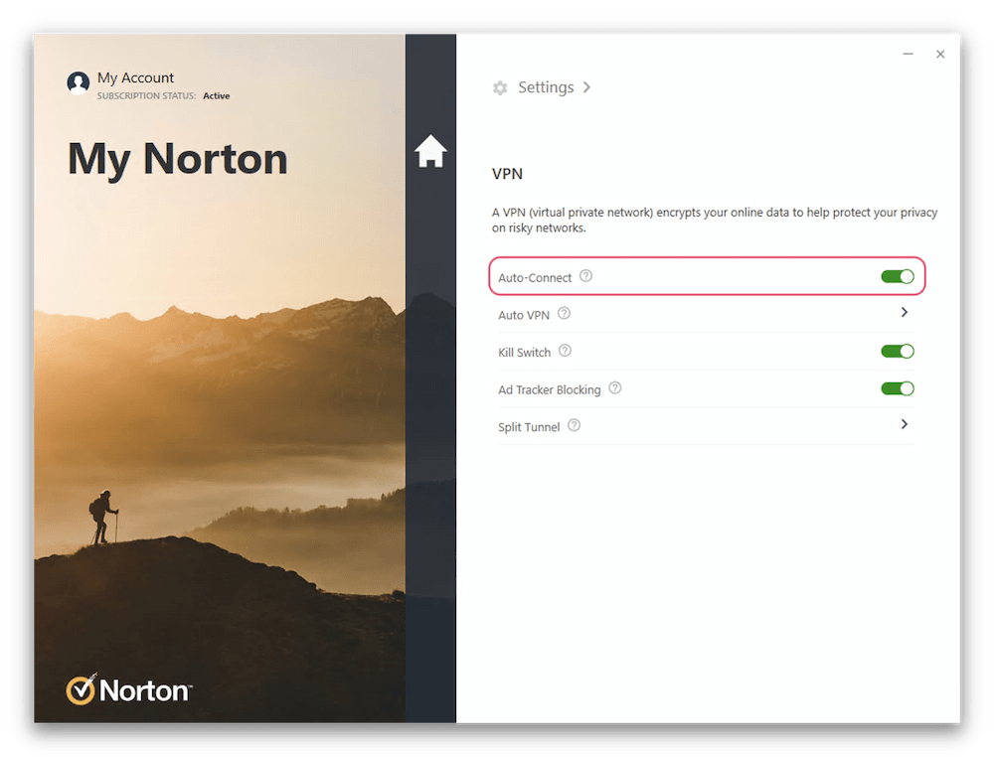This screenshot has width=994, height=757.
Task: Click the Norton logo at bottom
Action: pyautogui.click(x=128, y=689)
